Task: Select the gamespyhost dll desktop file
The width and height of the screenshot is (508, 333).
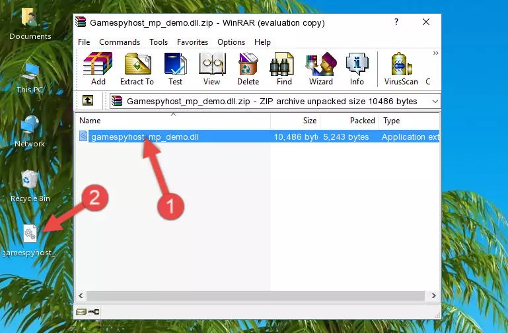Action: tap(30, 241)
